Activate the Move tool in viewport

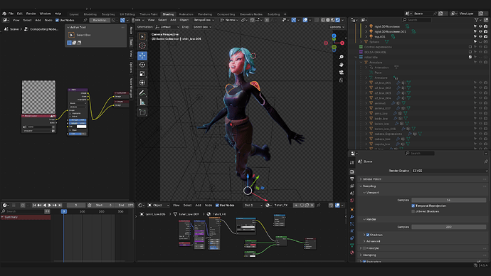pos(142,55)
